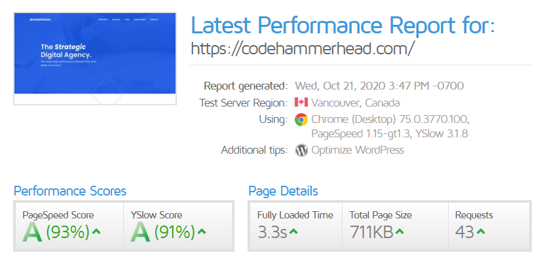The image size is (543, 257).
Task: Click the Chrome browser icon
Action: tap(301, 120)
